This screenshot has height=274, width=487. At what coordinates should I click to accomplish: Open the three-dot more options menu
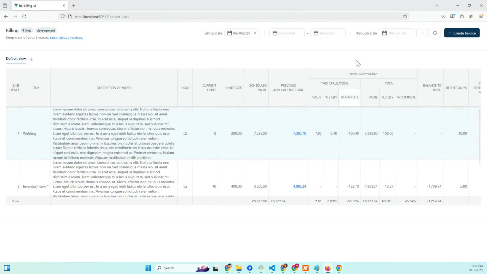[x=422, y=33]
